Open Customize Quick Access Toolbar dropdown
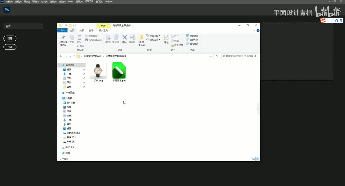This screenshot has height=186, width=345. 74,26
